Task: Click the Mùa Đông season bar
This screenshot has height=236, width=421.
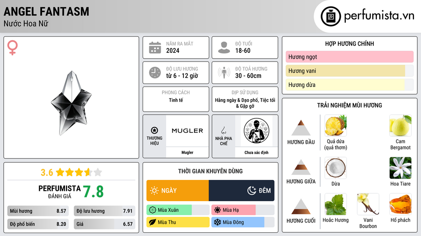Action: [x=243, y=222]
